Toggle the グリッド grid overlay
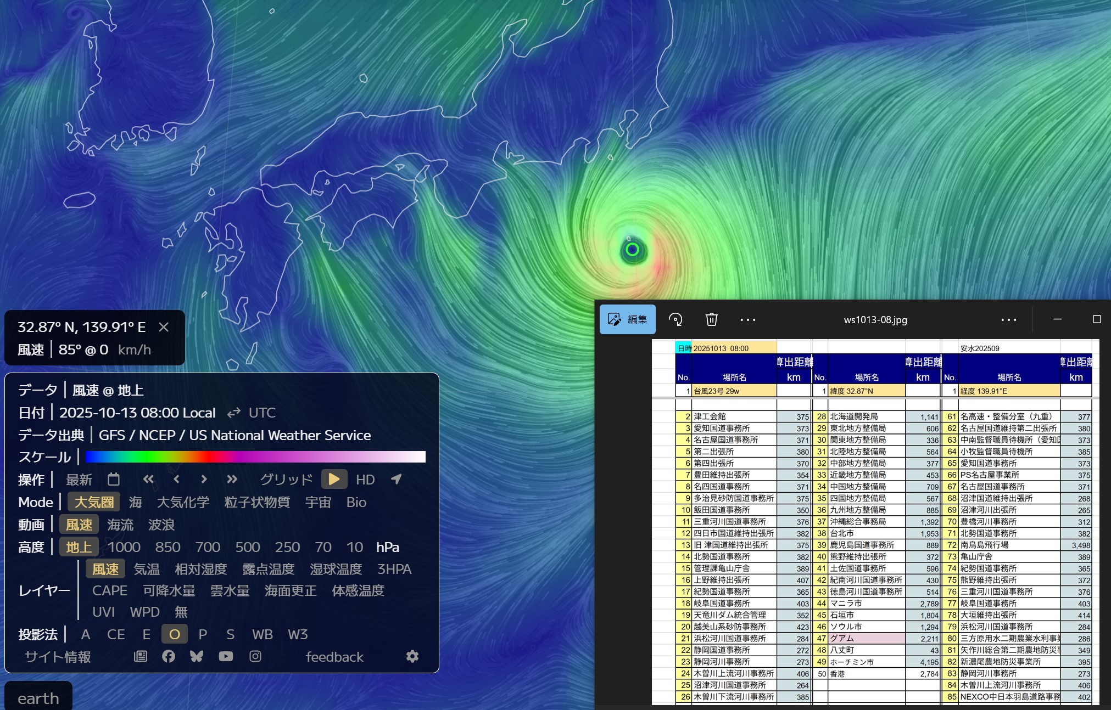 click(286, 480)
